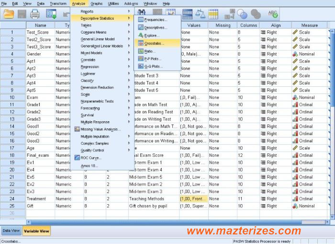Click the Print icon in toolbar
The height and width of the screenshot is (244, 335).
point(35,14)
